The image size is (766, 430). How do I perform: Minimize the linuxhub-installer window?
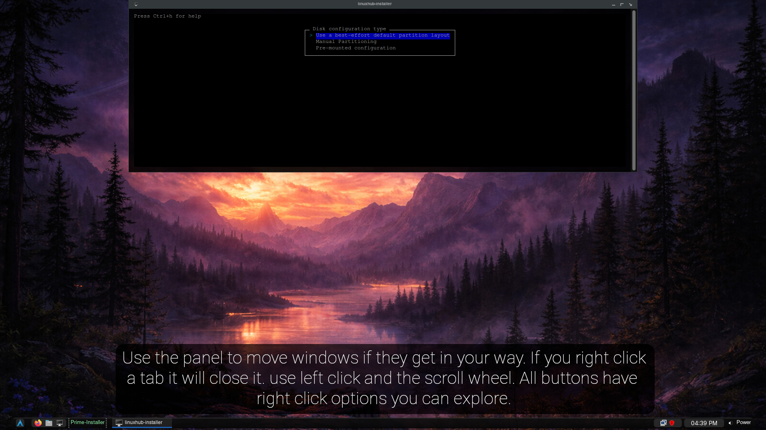(614, 4)
